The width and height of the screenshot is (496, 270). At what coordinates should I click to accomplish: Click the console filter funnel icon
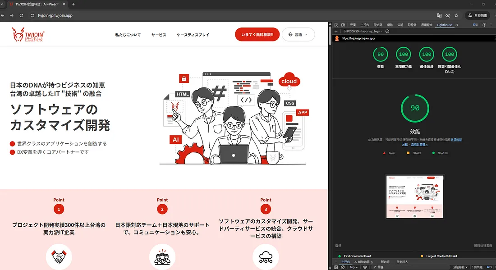point(375,267)
